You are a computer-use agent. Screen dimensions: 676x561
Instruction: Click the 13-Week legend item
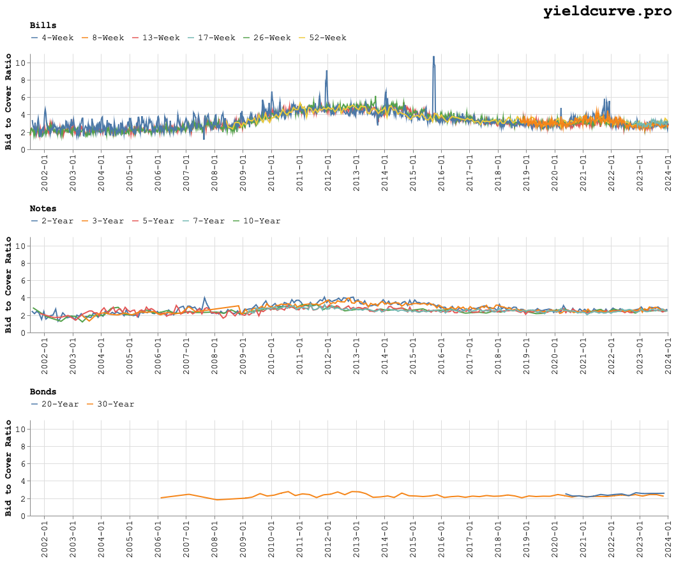coord(161,38)
